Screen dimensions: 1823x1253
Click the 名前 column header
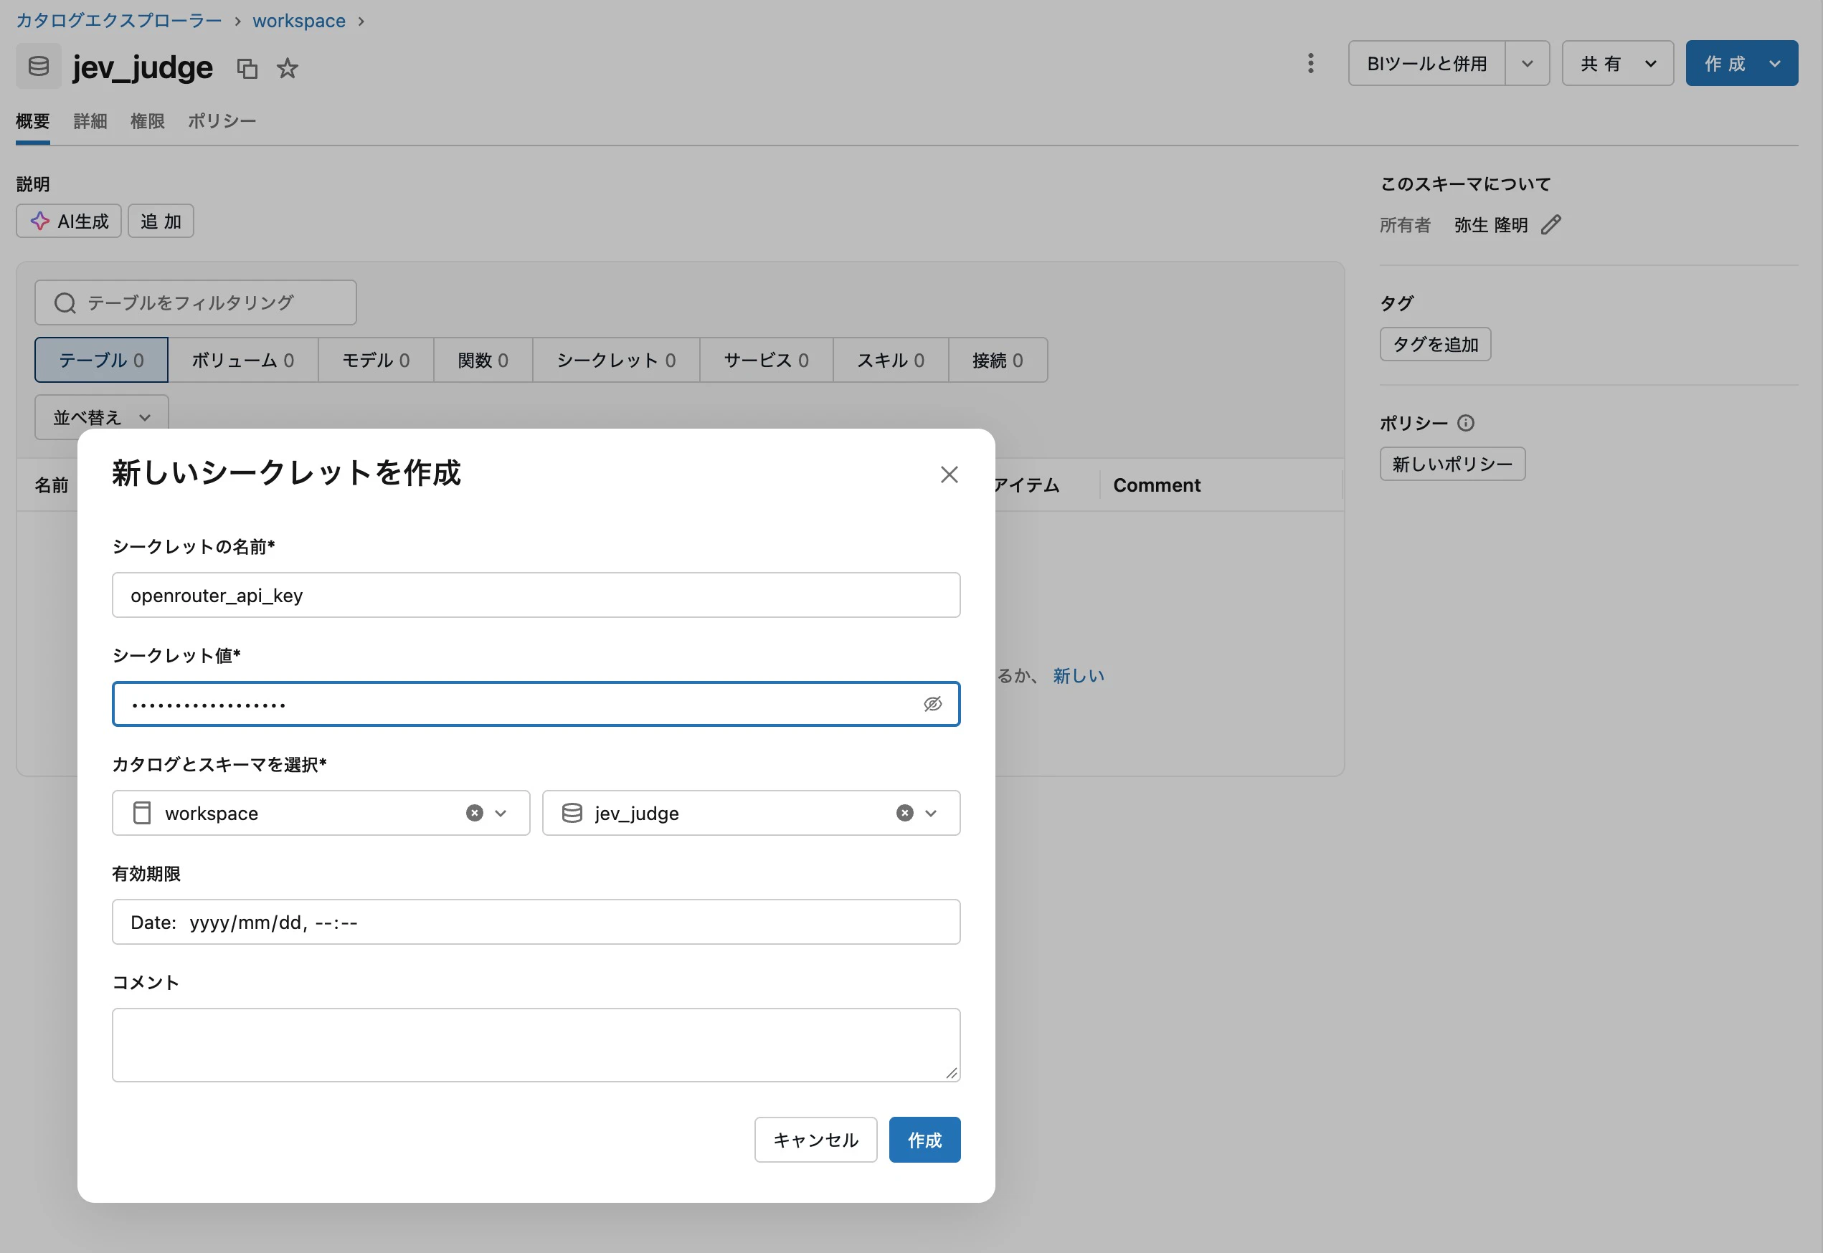click(x=52, y=485)
